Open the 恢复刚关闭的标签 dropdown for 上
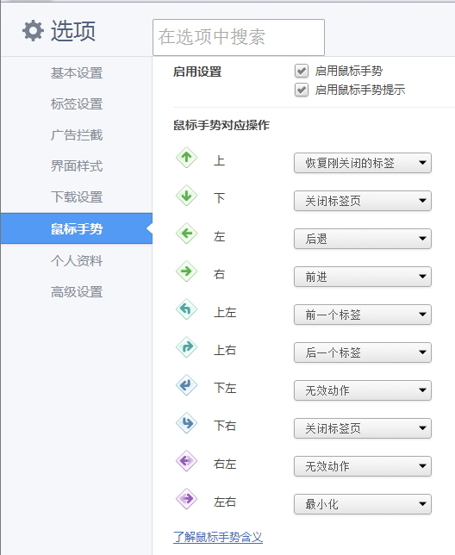Image resolution: width=455 pixels, height=555 pixels. (x=363, y=163)
